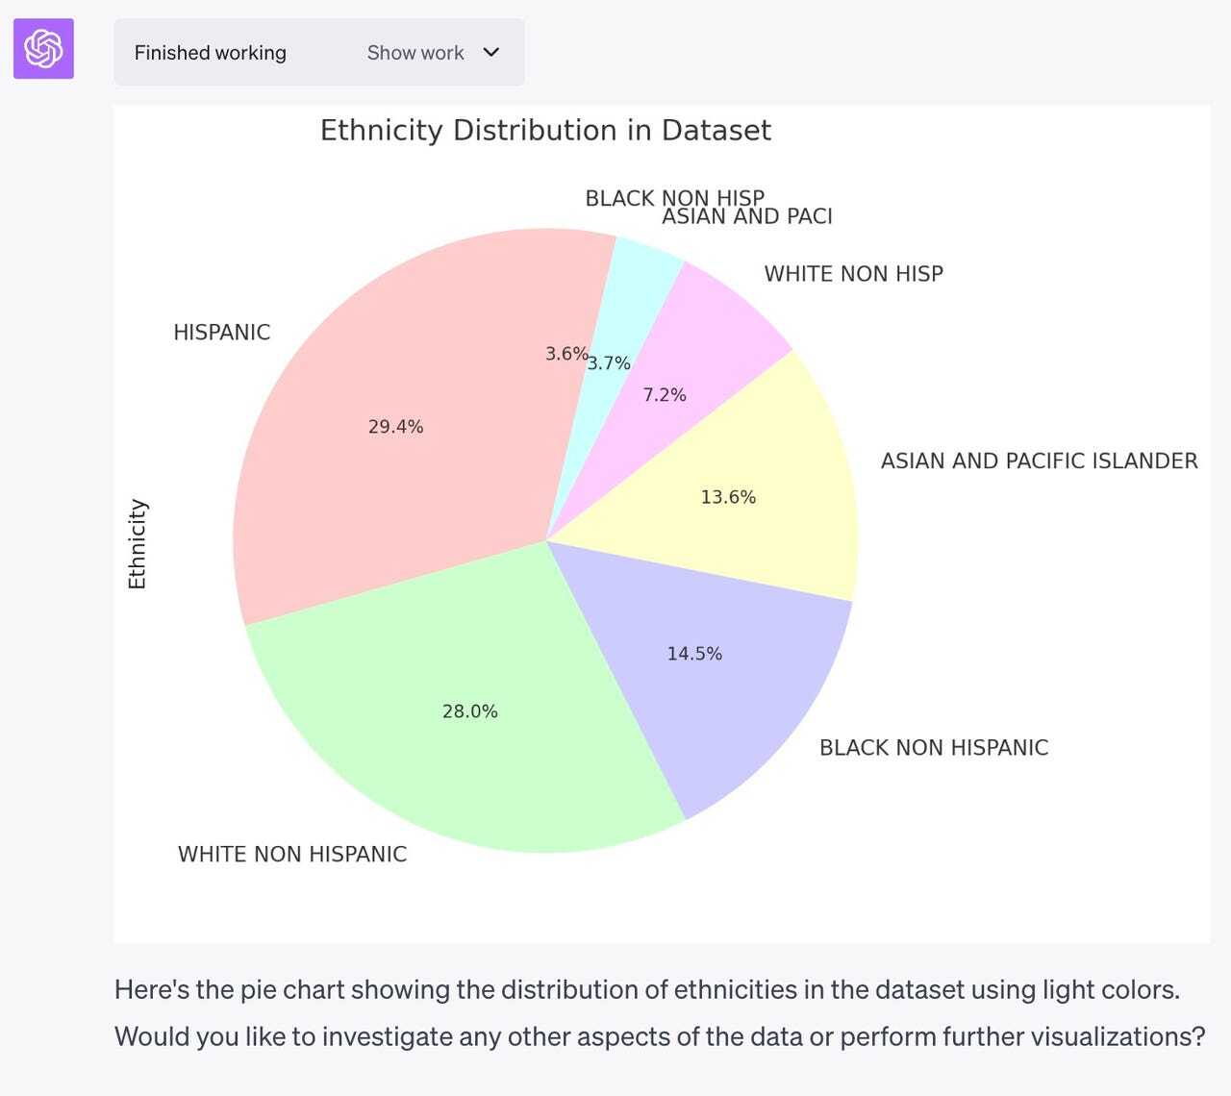Image resolution: width=1231 pixels, height=1096 pixels.
Task: Click the "BLACK NON HISPANIC" full label
Action: pyautogui.click(x=933, y=748)
